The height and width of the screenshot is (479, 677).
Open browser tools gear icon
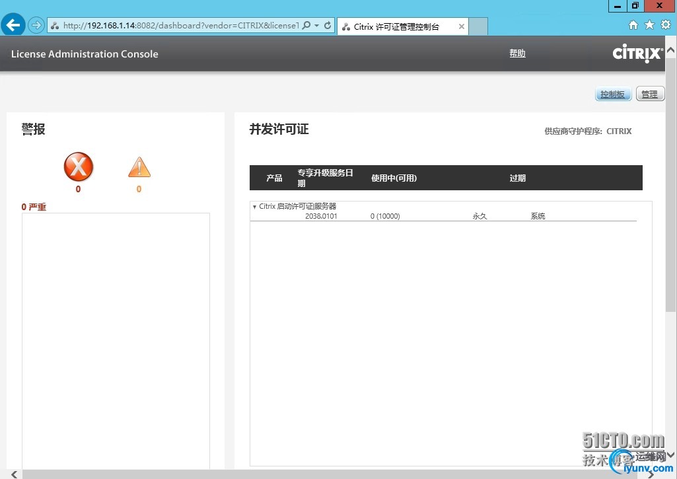666,24
